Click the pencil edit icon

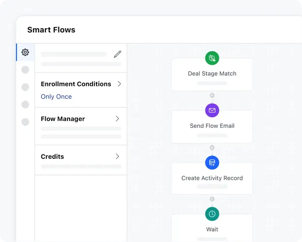[x=117, y=54]
